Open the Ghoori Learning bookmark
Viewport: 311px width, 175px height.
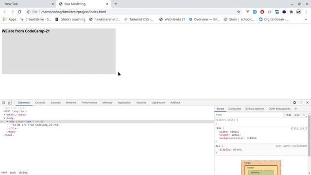pyautogui.click(x=70, y=19)
